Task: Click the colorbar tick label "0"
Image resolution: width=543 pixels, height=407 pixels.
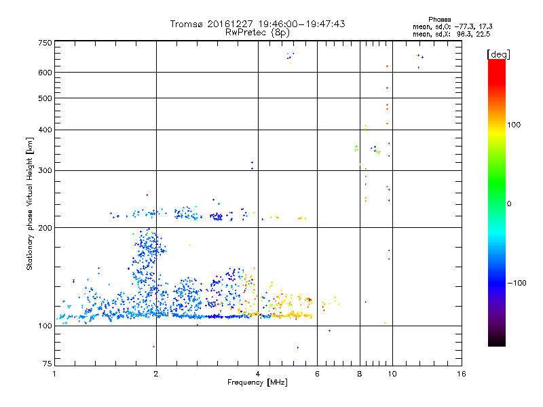Action: tap(509, 204)
